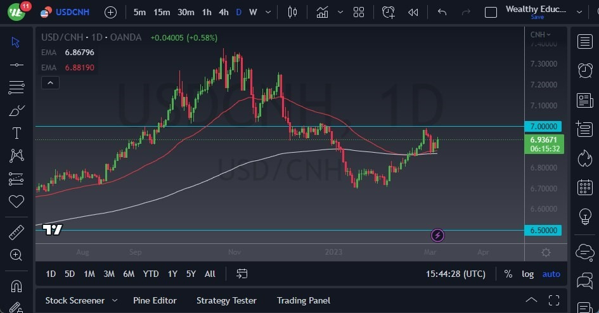
Task: Set range to 1M
Action: pyautogui.click(x=89, y=274)
